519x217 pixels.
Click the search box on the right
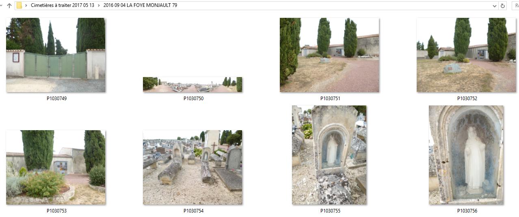[x=515, y=6]
